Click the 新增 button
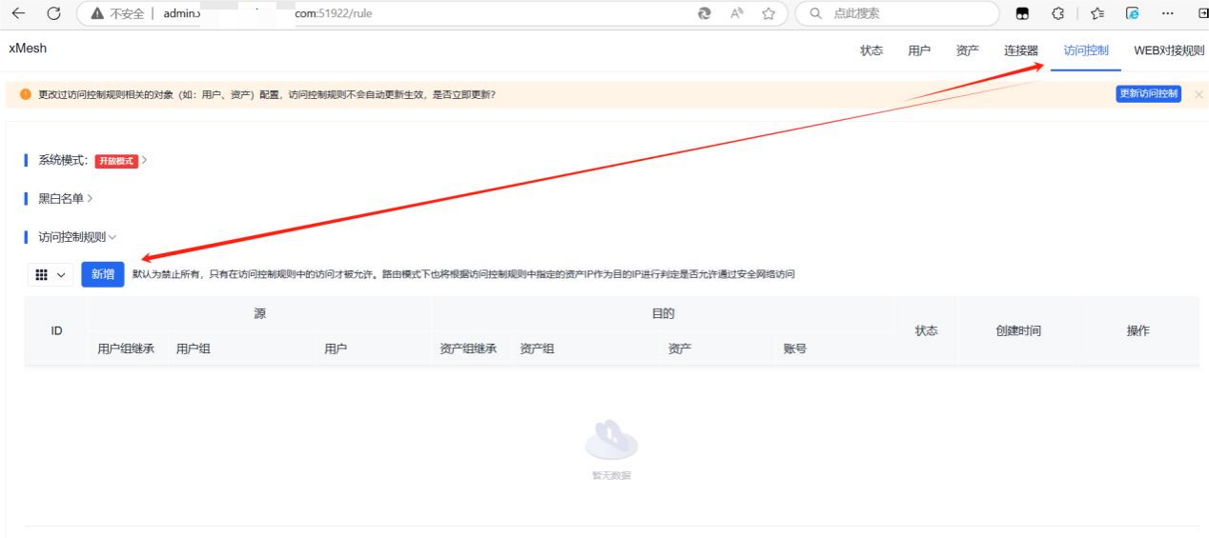Image resolution: width=1209 pixels, height=538 pixels. click(x=103, y=274)
